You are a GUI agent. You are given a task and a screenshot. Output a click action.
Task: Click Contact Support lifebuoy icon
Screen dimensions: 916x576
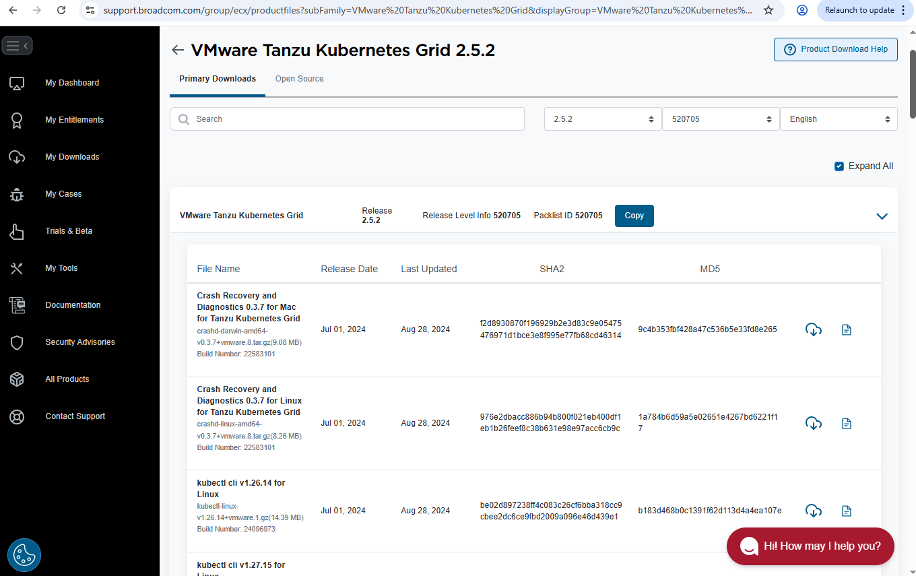(17, 416)
